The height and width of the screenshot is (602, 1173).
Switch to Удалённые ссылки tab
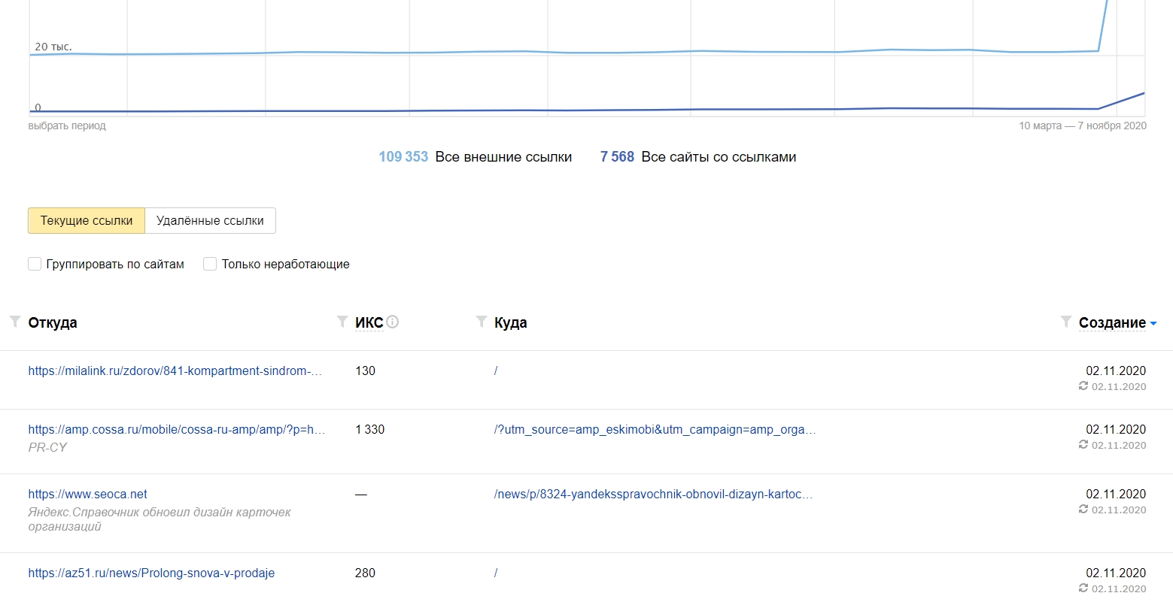[210, 221]
